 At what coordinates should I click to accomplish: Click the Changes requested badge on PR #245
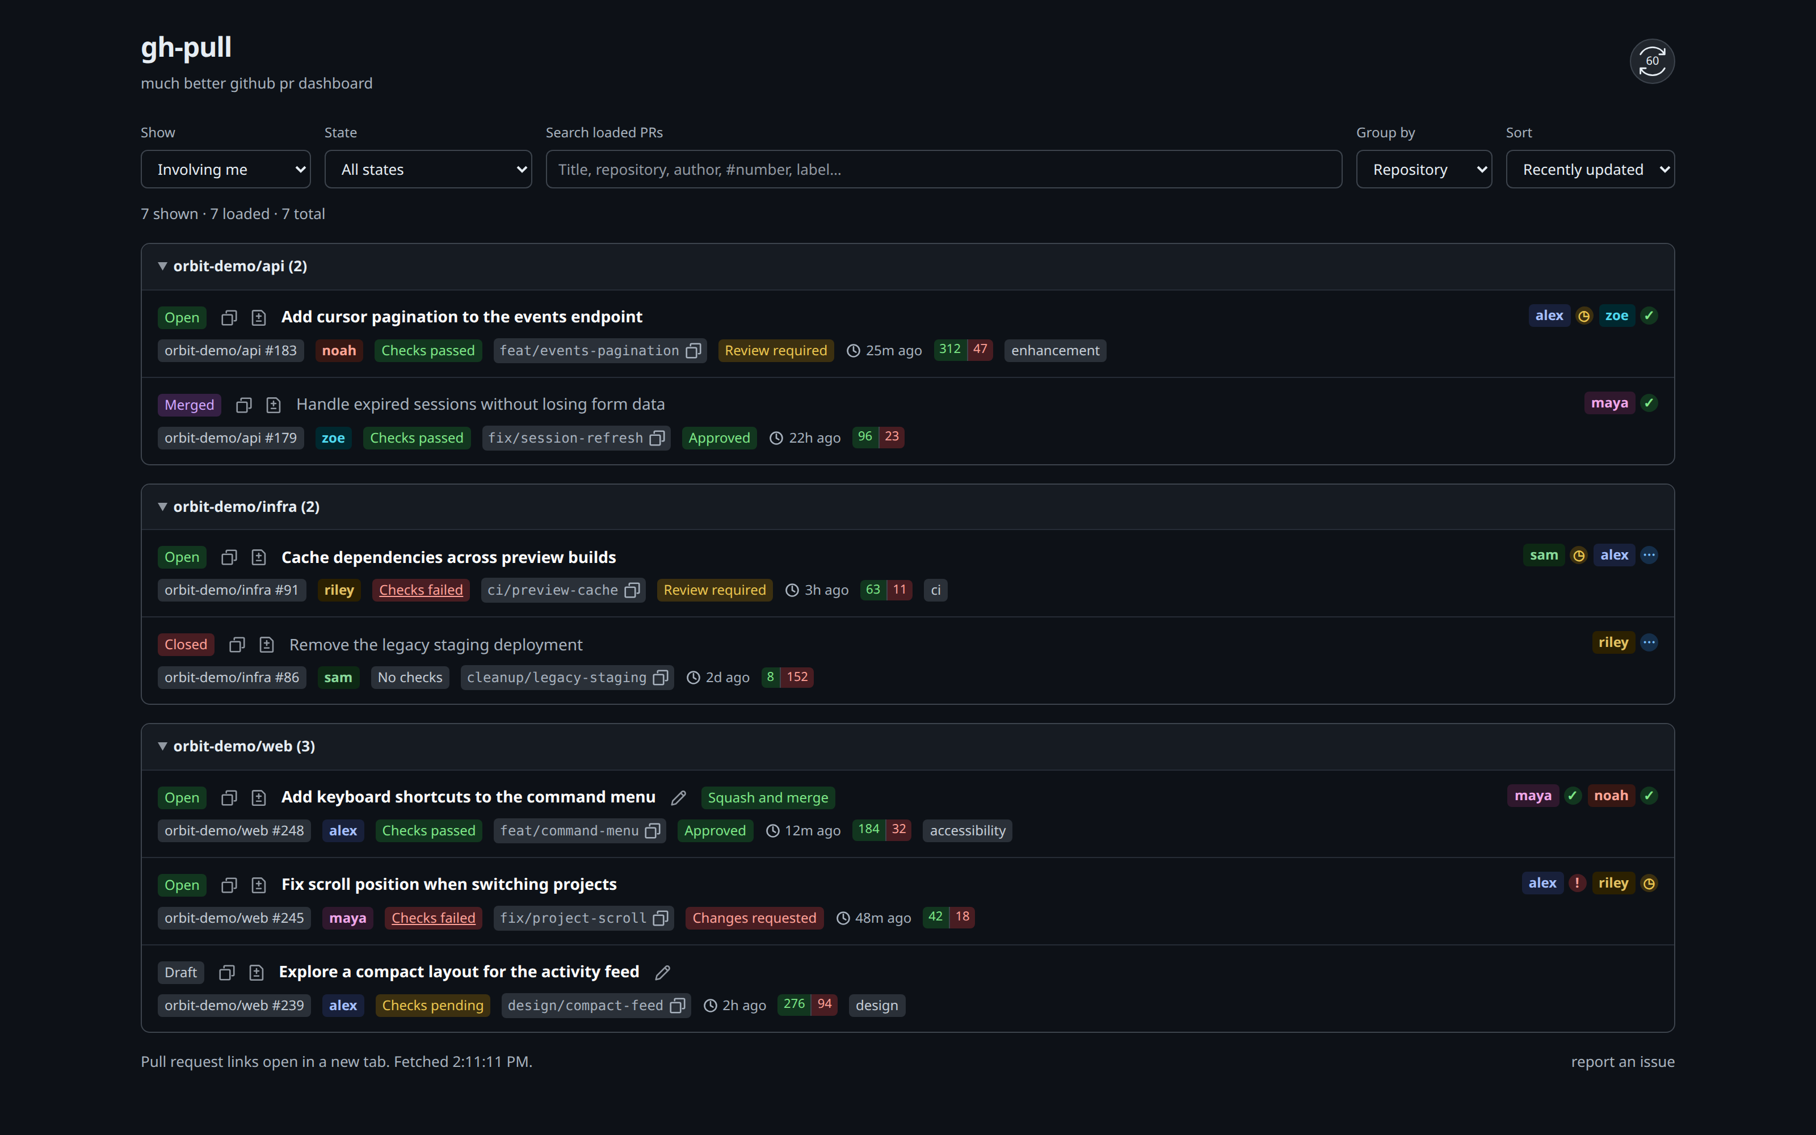pos(754,918)
